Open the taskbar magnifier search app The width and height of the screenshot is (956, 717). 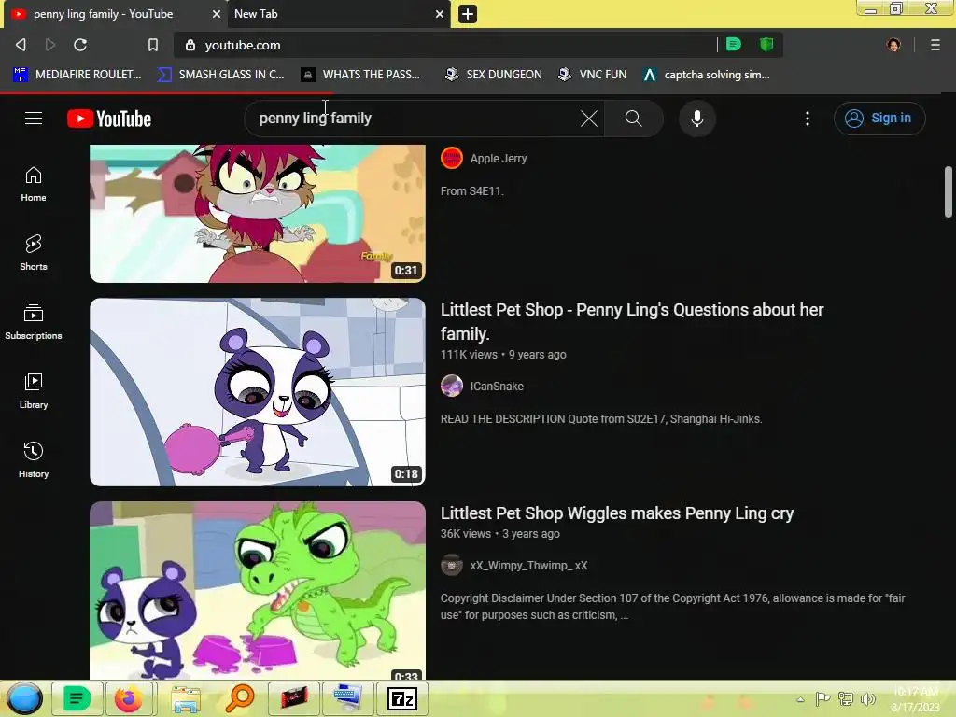(240, 698)
